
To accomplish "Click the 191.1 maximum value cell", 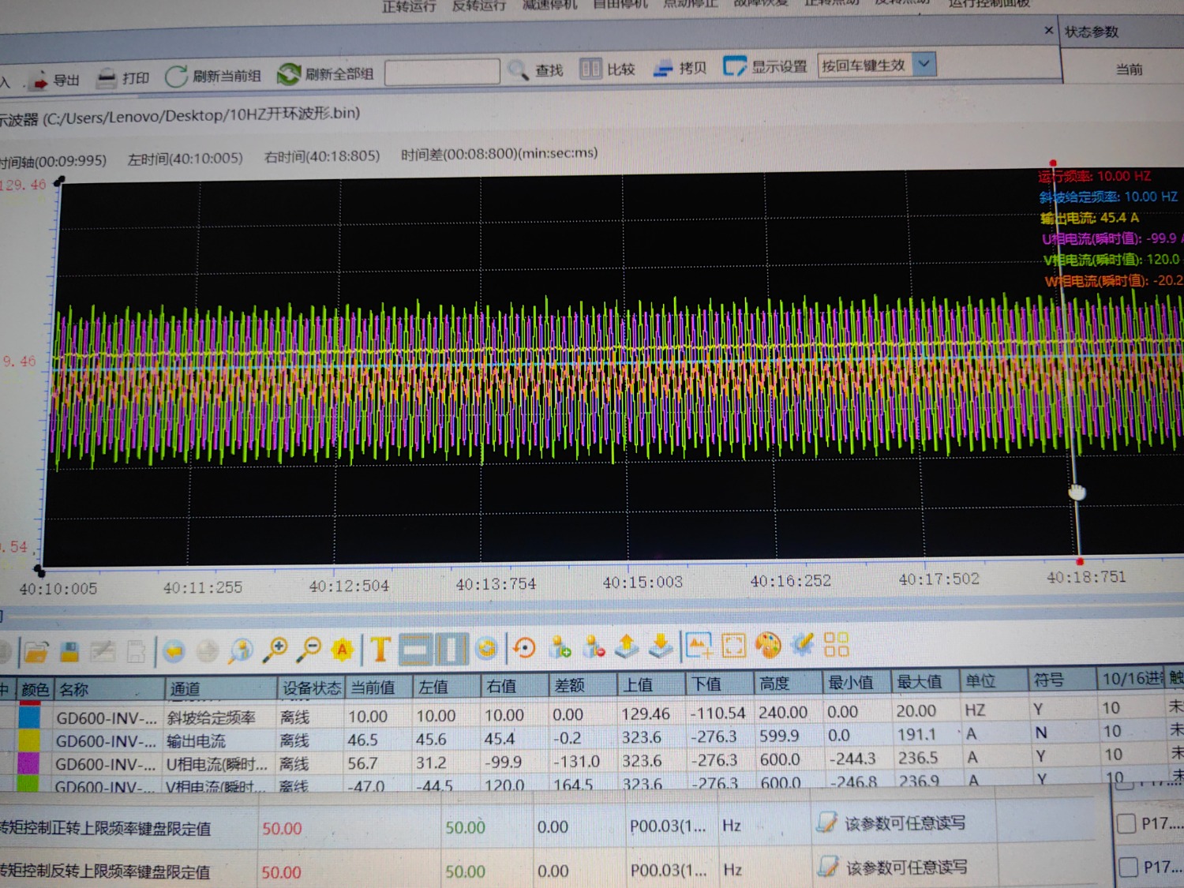I will [916, 734].
